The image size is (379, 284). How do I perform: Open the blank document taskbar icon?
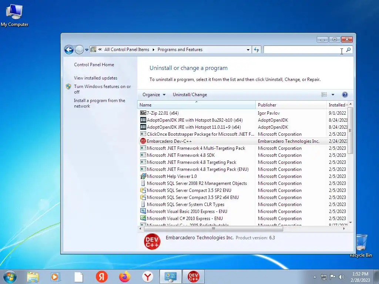pyautogui.click(x=78, y=277)
